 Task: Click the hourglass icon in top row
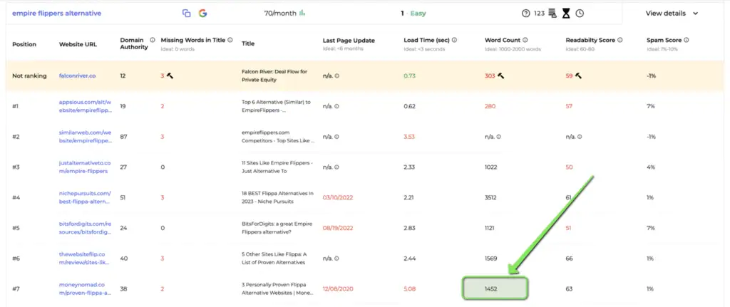[x=566, y=14]
